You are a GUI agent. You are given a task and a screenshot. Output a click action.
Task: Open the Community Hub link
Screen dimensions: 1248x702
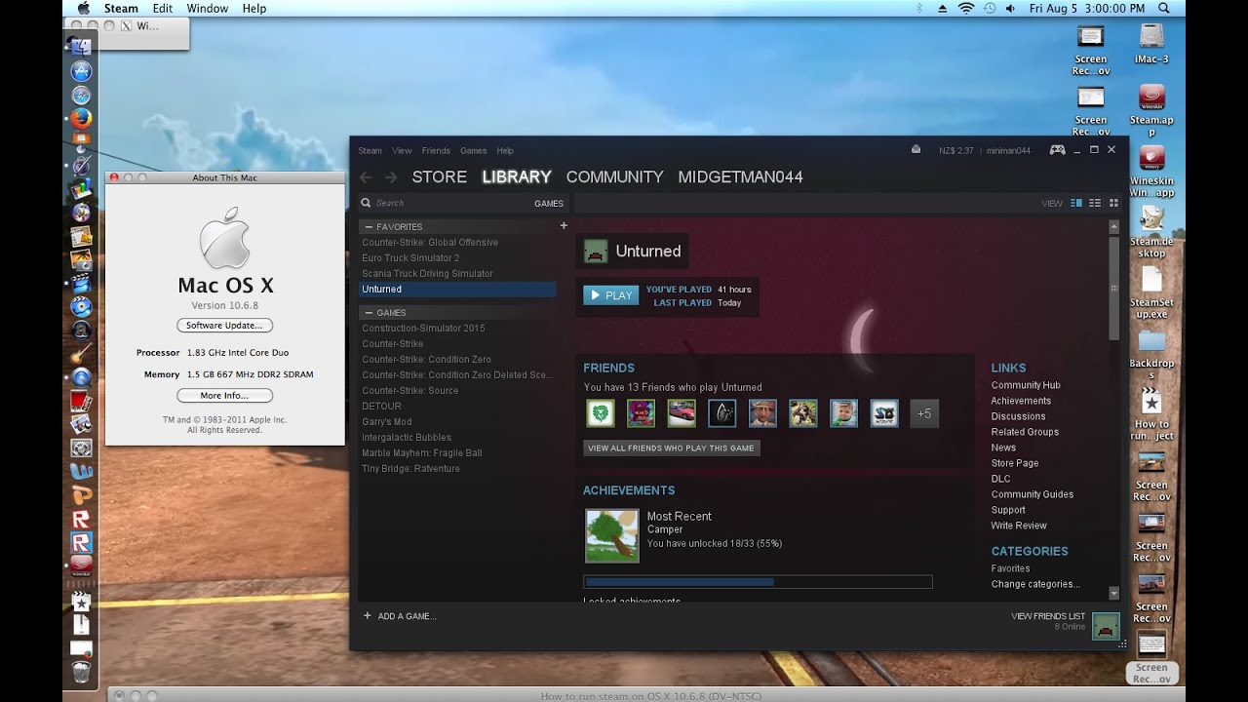pyautogui.click(x=1026, y=385)
